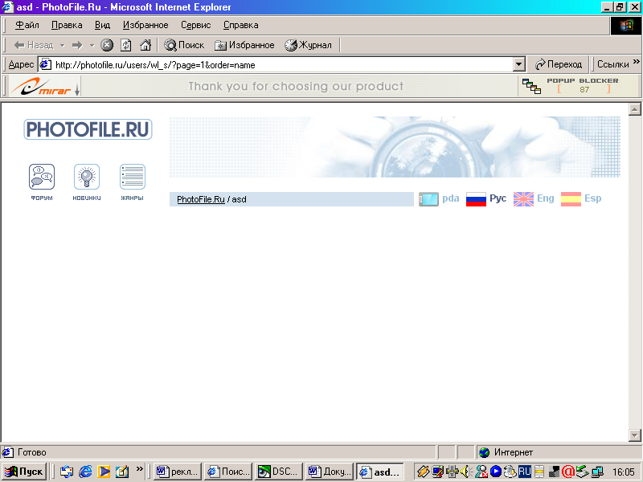Screen dimensions: 643x482
Task: Switch to the рекл... Word taskbar window
Action: pos(178,472)
